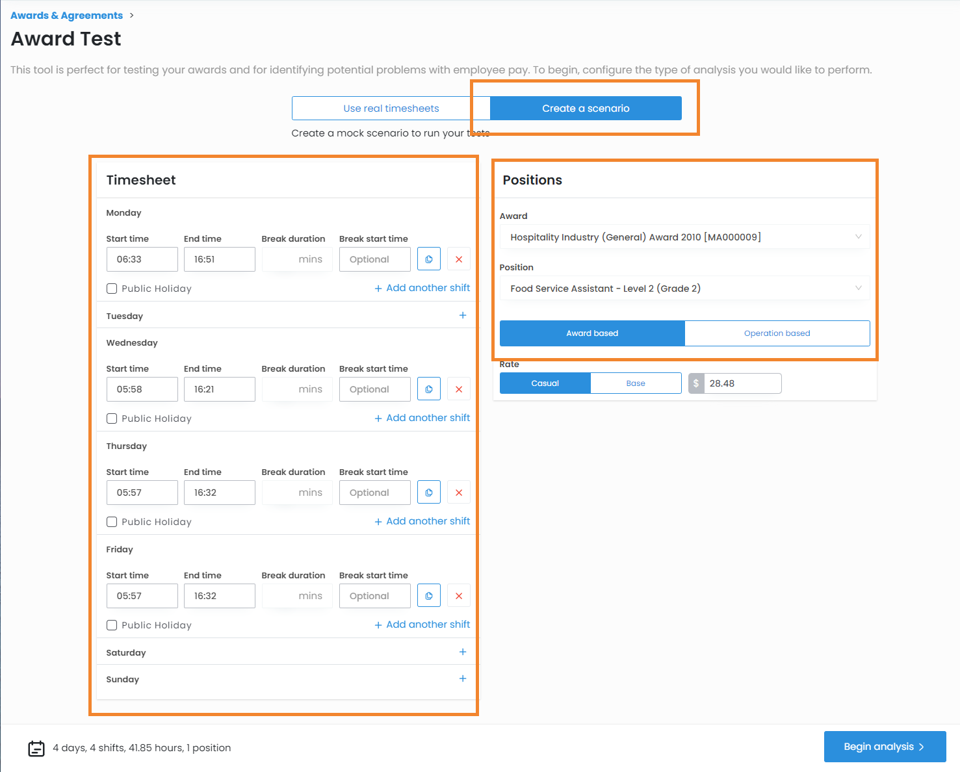Image resolution: width=960 pixels, height=772 pixels.
Task: Click the copy shift icon for Wednesday
Action: (428, 389)
